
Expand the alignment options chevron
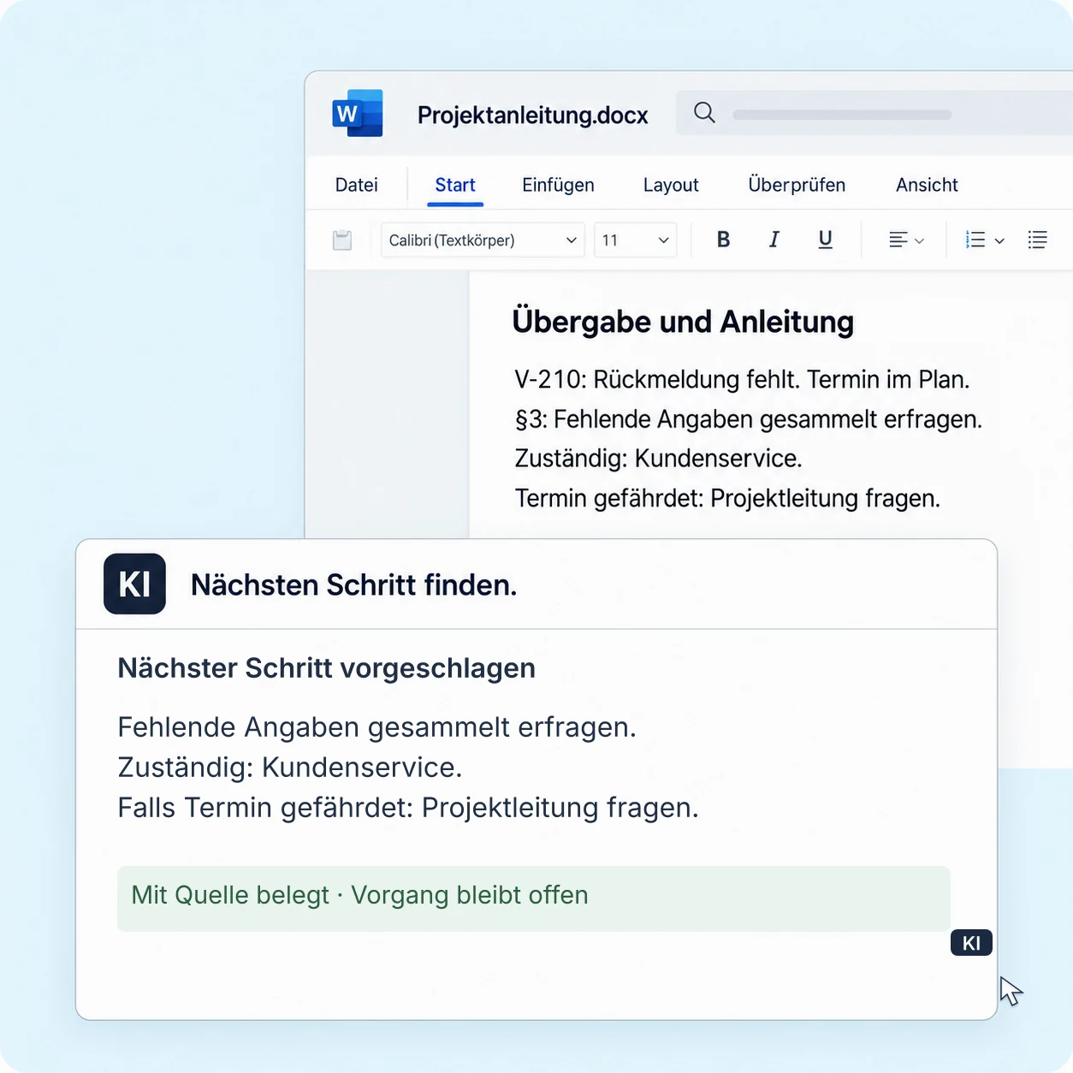click(919, 241)
